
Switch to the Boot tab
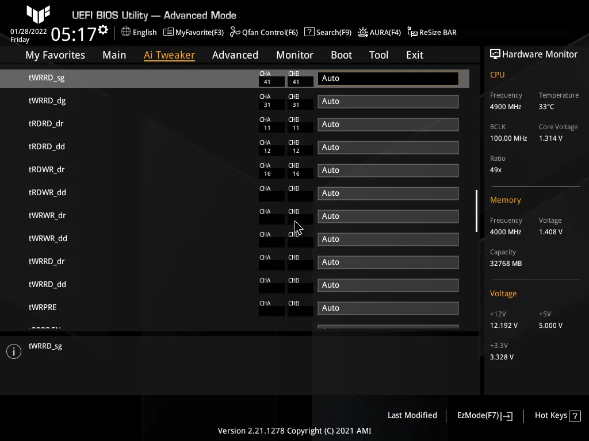point(341,55)
